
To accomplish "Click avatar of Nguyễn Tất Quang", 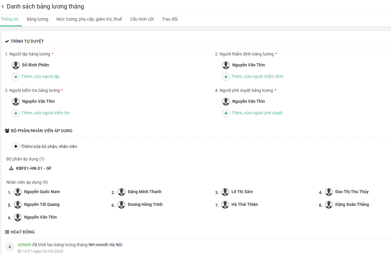I will [18, 205].
